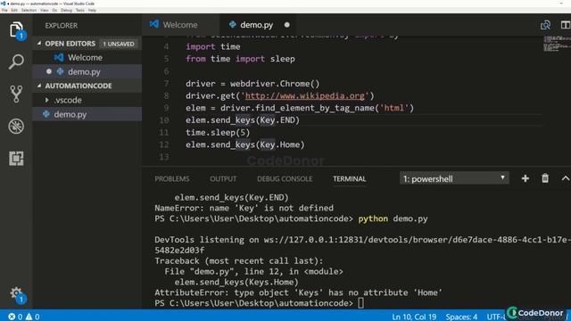Screen dimensions: 571x321
Task: Click the '1 UNSAVED' badge
Action: click(x=119, y=44)
